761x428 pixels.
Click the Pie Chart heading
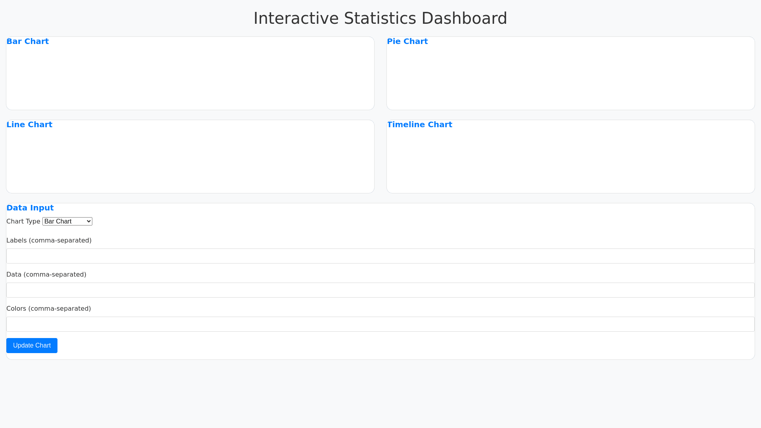coord(407,42)
